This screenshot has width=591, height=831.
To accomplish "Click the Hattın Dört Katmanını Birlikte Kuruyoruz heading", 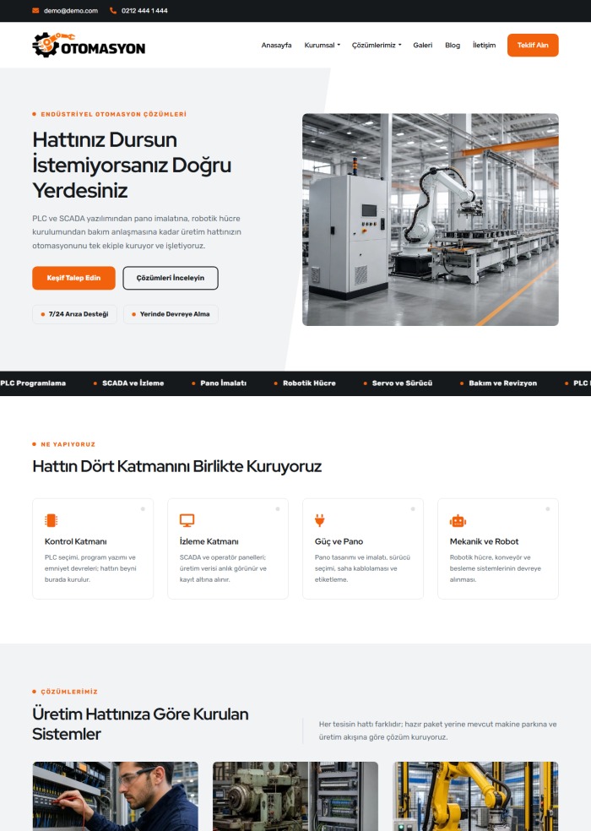I will click(x=177, y=466).
